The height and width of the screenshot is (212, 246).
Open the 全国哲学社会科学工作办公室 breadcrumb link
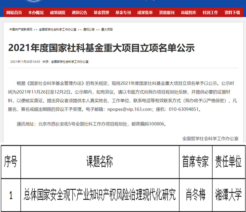pyautogui.click(x=58, y=30)
